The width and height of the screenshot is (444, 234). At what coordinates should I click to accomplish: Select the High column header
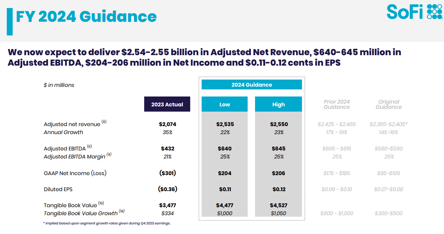[278, 104]
